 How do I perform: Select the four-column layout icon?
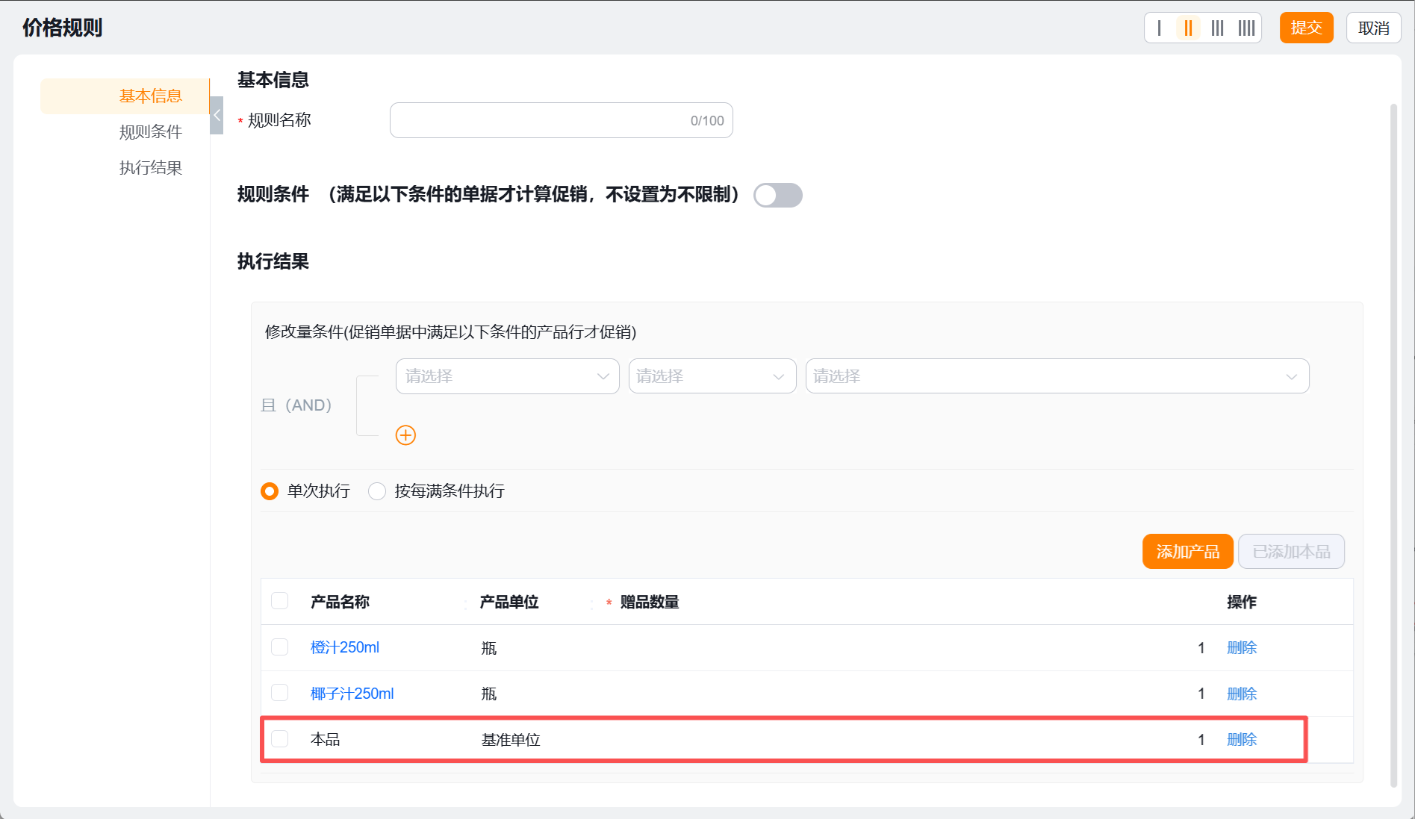click(1246, 28)
